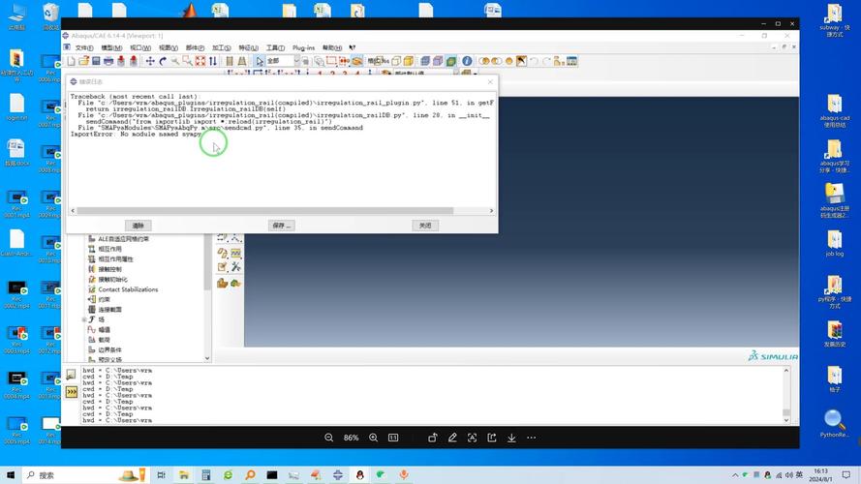Click the 86% zoom level text
Screen dimensions: 861x484
coord(351,438)
